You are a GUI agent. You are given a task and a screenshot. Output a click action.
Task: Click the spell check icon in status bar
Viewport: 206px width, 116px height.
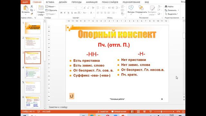(39, 111)
